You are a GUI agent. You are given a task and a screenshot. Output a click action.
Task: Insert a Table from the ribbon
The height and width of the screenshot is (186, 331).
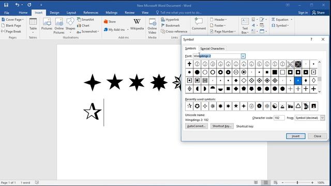pos(33,26)
